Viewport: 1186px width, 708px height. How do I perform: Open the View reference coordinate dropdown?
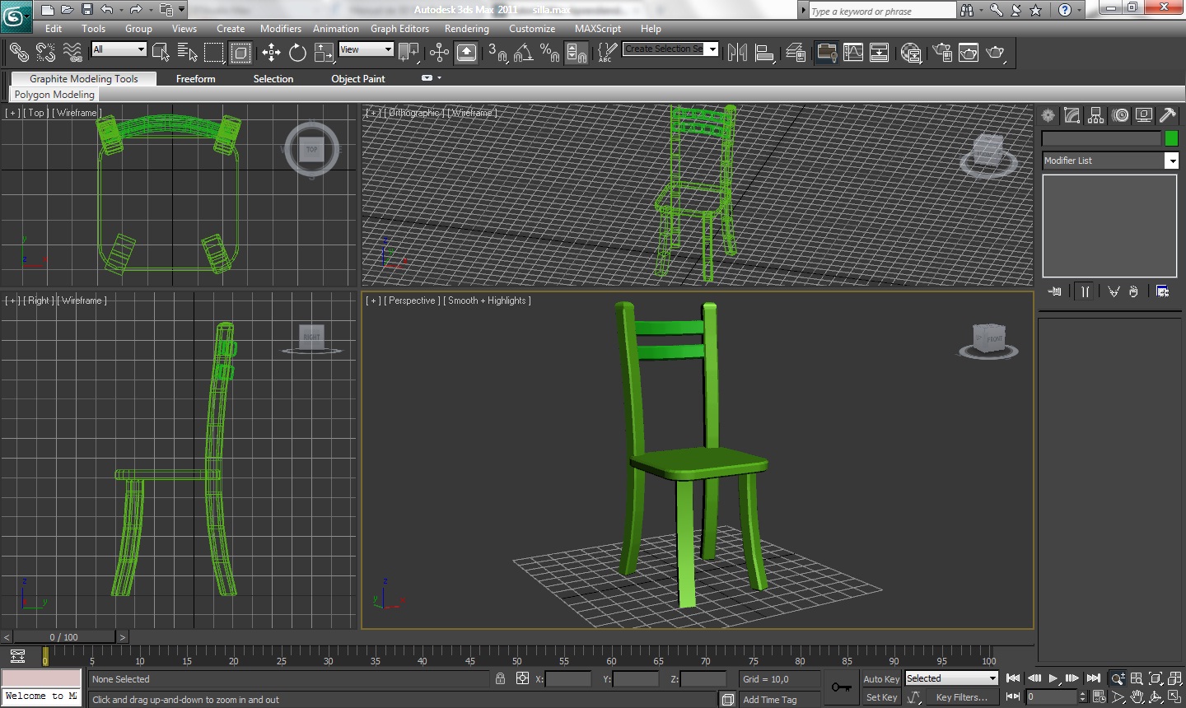click(366, 49)
